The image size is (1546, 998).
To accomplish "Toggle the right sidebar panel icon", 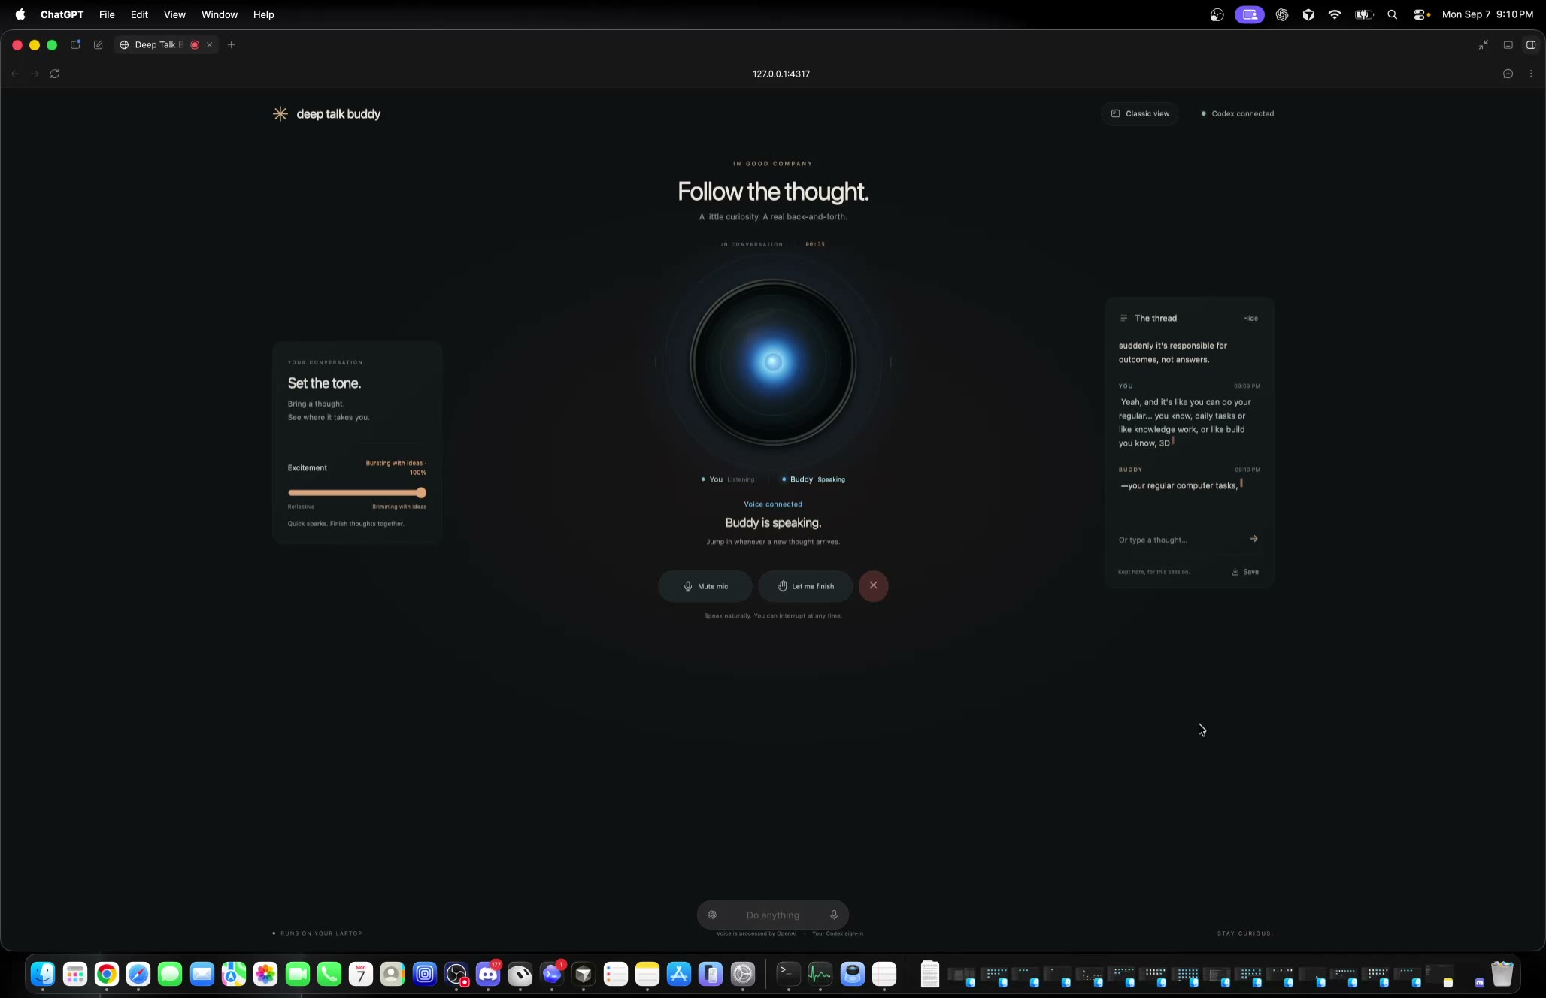I will (x=1530, y=45).
